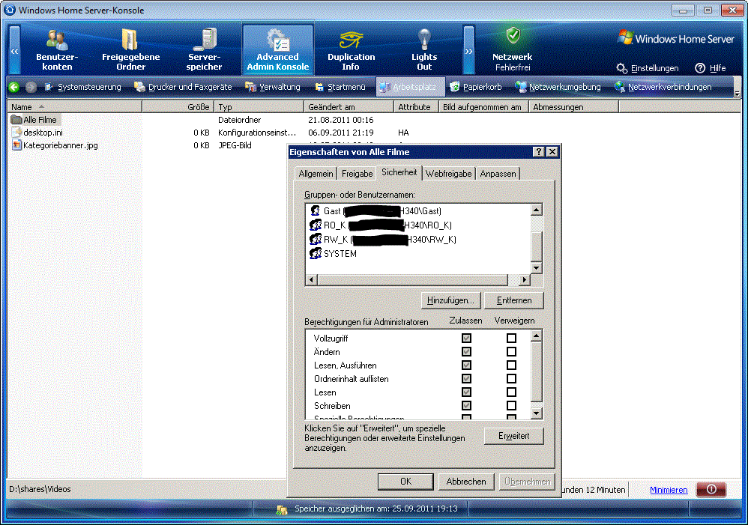The height and width of the screenshot is (525, 748).
Task: Open Systemsteuerung from toolbar
Action: [83, 87]
